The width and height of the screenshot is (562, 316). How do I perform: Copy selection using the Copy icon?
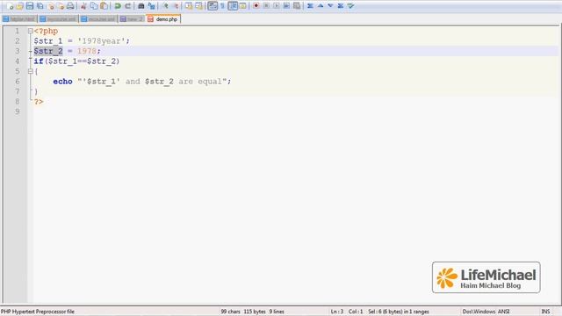(94, 6)
